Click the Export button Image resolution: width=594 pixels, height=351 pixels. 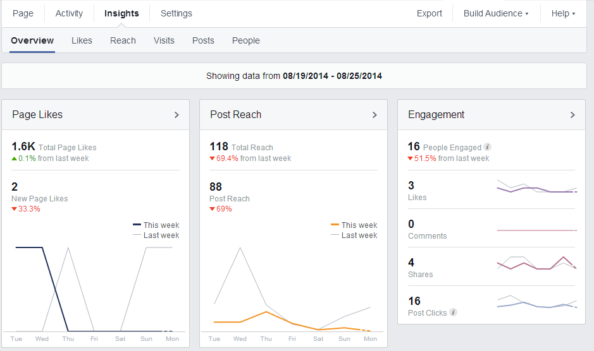(x=430, y=13)
